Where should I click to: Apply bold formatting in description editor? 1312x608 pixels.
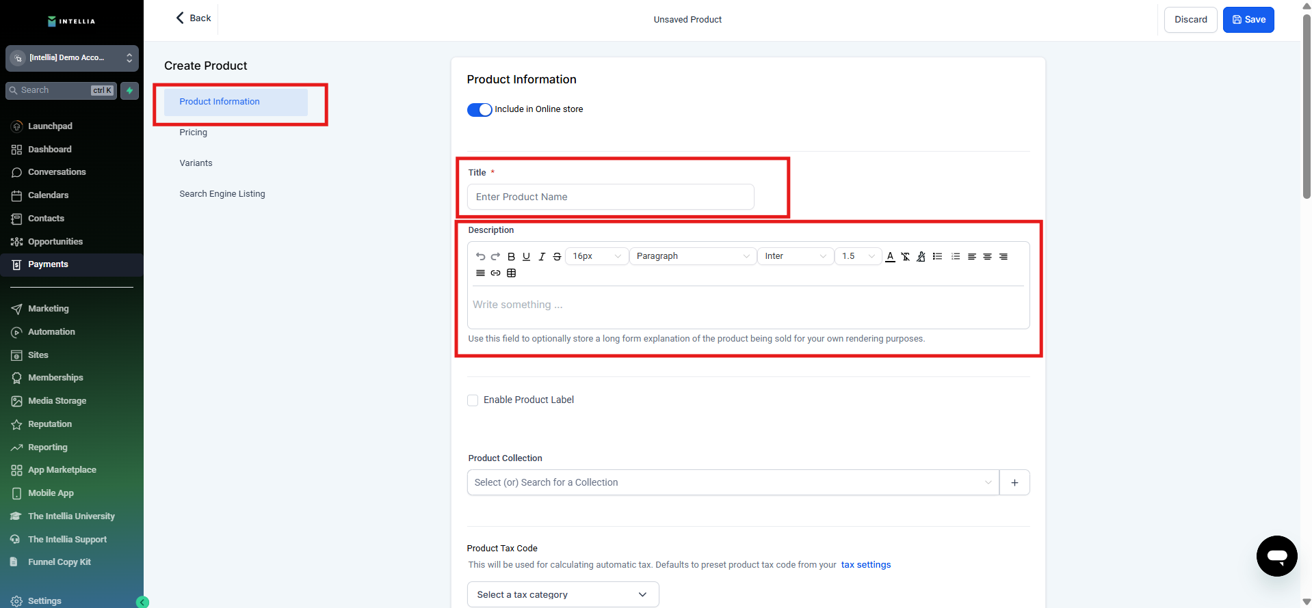pos(511,256)
